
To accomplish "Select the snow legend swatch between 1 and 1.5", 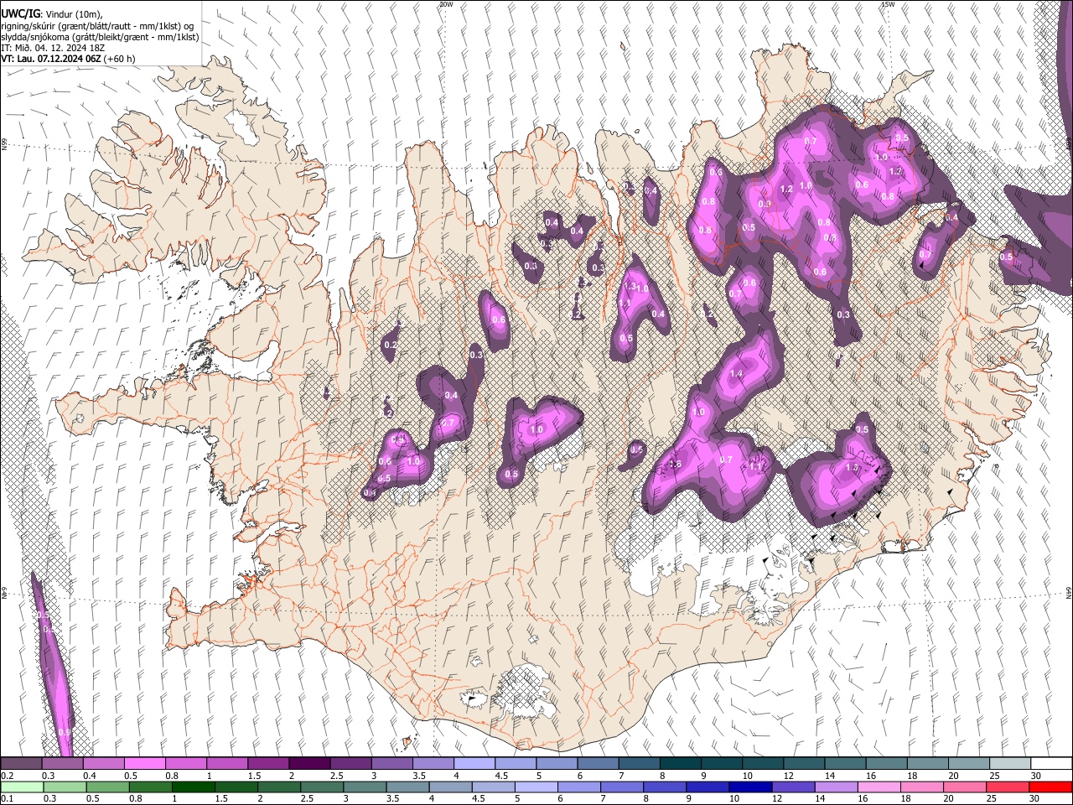I will 227,764.
